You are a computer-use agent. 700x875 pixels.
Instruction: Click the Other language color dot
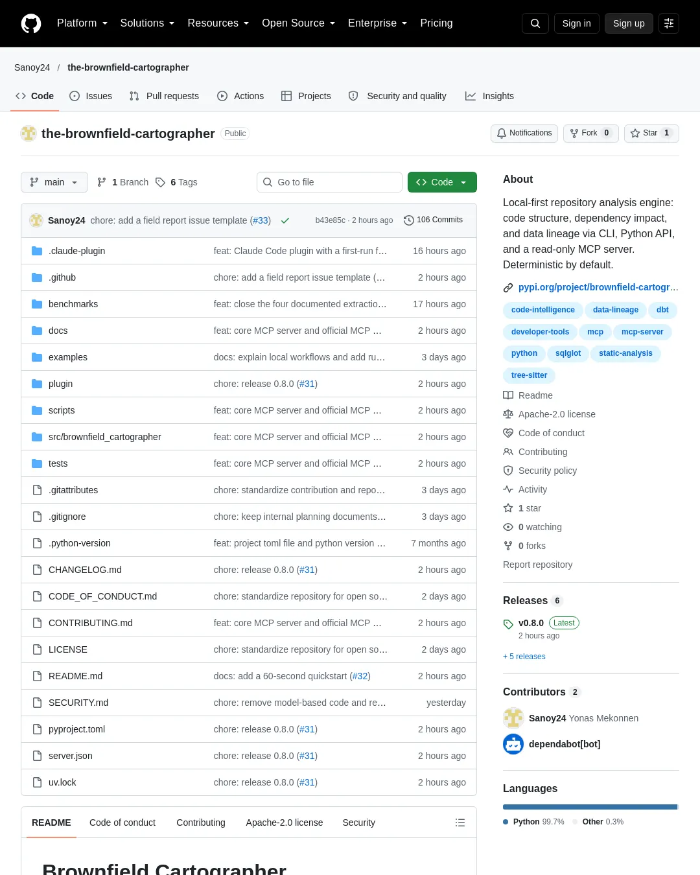tap(575, 822)
